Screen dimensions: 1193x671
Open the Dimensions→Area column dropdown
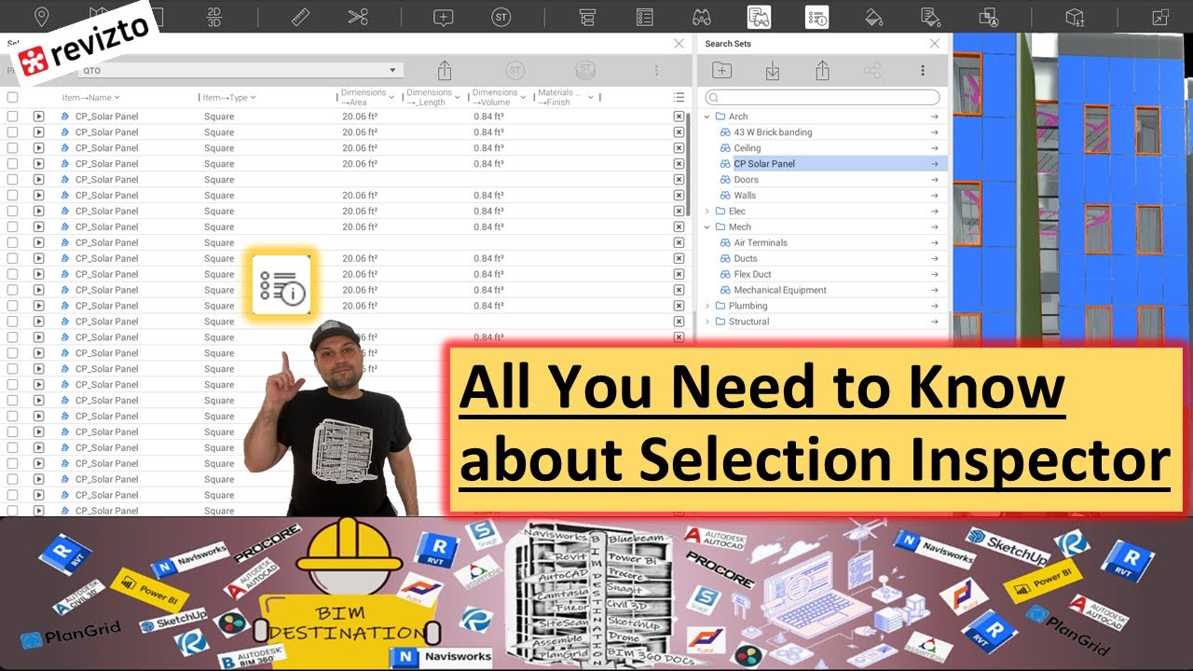tap(391, 97)
